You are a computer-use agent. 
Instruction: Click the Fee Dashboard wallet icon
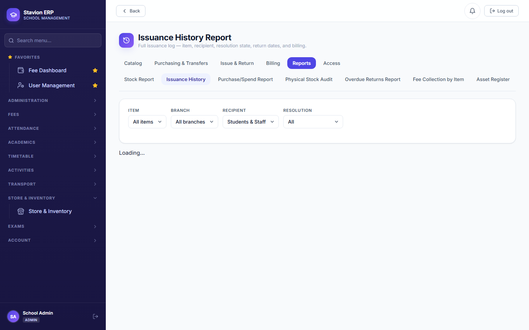point(21,70)
